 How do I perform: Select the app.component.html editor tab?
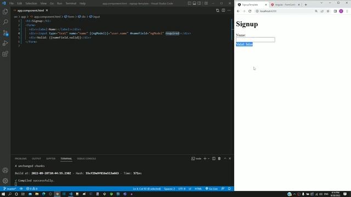click(31, 10)
